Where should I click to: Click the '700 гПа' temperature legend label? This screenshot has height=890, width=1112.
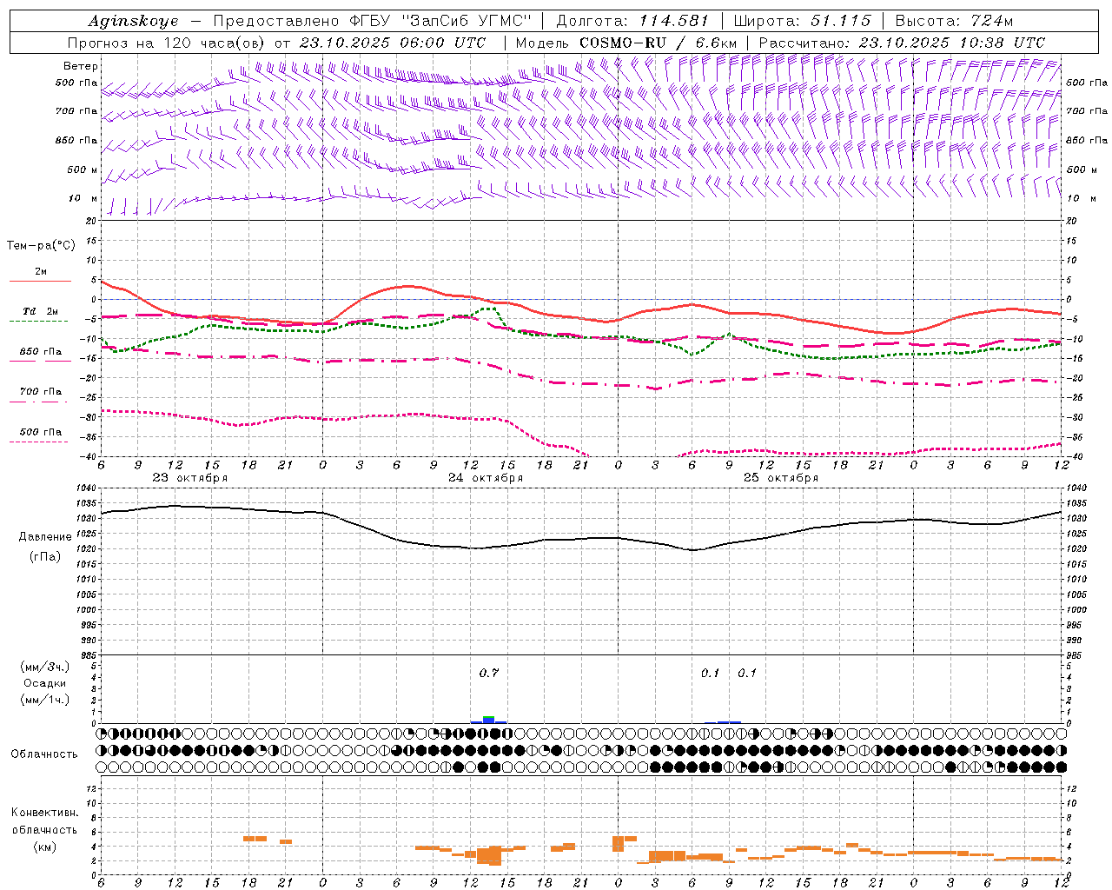(x=41, y=392)
